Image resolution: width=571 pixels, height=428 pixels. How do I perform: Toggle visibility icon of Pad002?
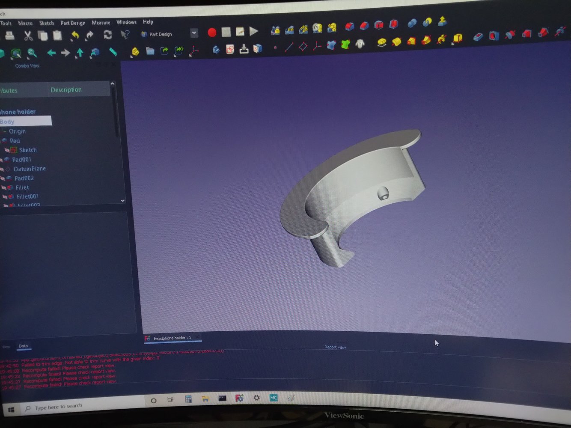click(x=3, y=178)
